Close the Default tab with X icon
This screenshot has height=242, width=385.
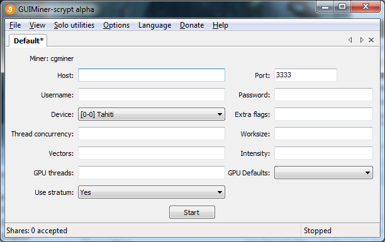(x=371, y=40)
